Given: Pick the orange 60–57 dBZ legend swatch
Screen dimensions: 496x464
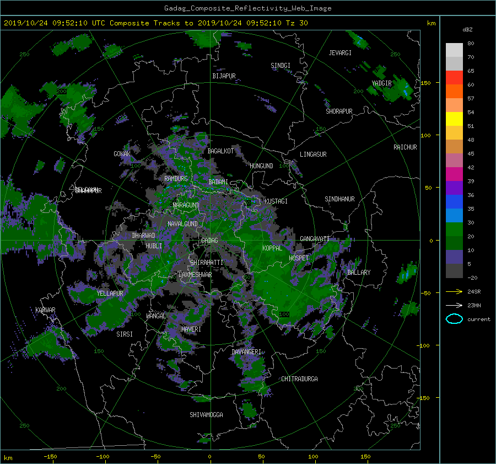Looking at the screenshot, I should (x=454, y=92).
